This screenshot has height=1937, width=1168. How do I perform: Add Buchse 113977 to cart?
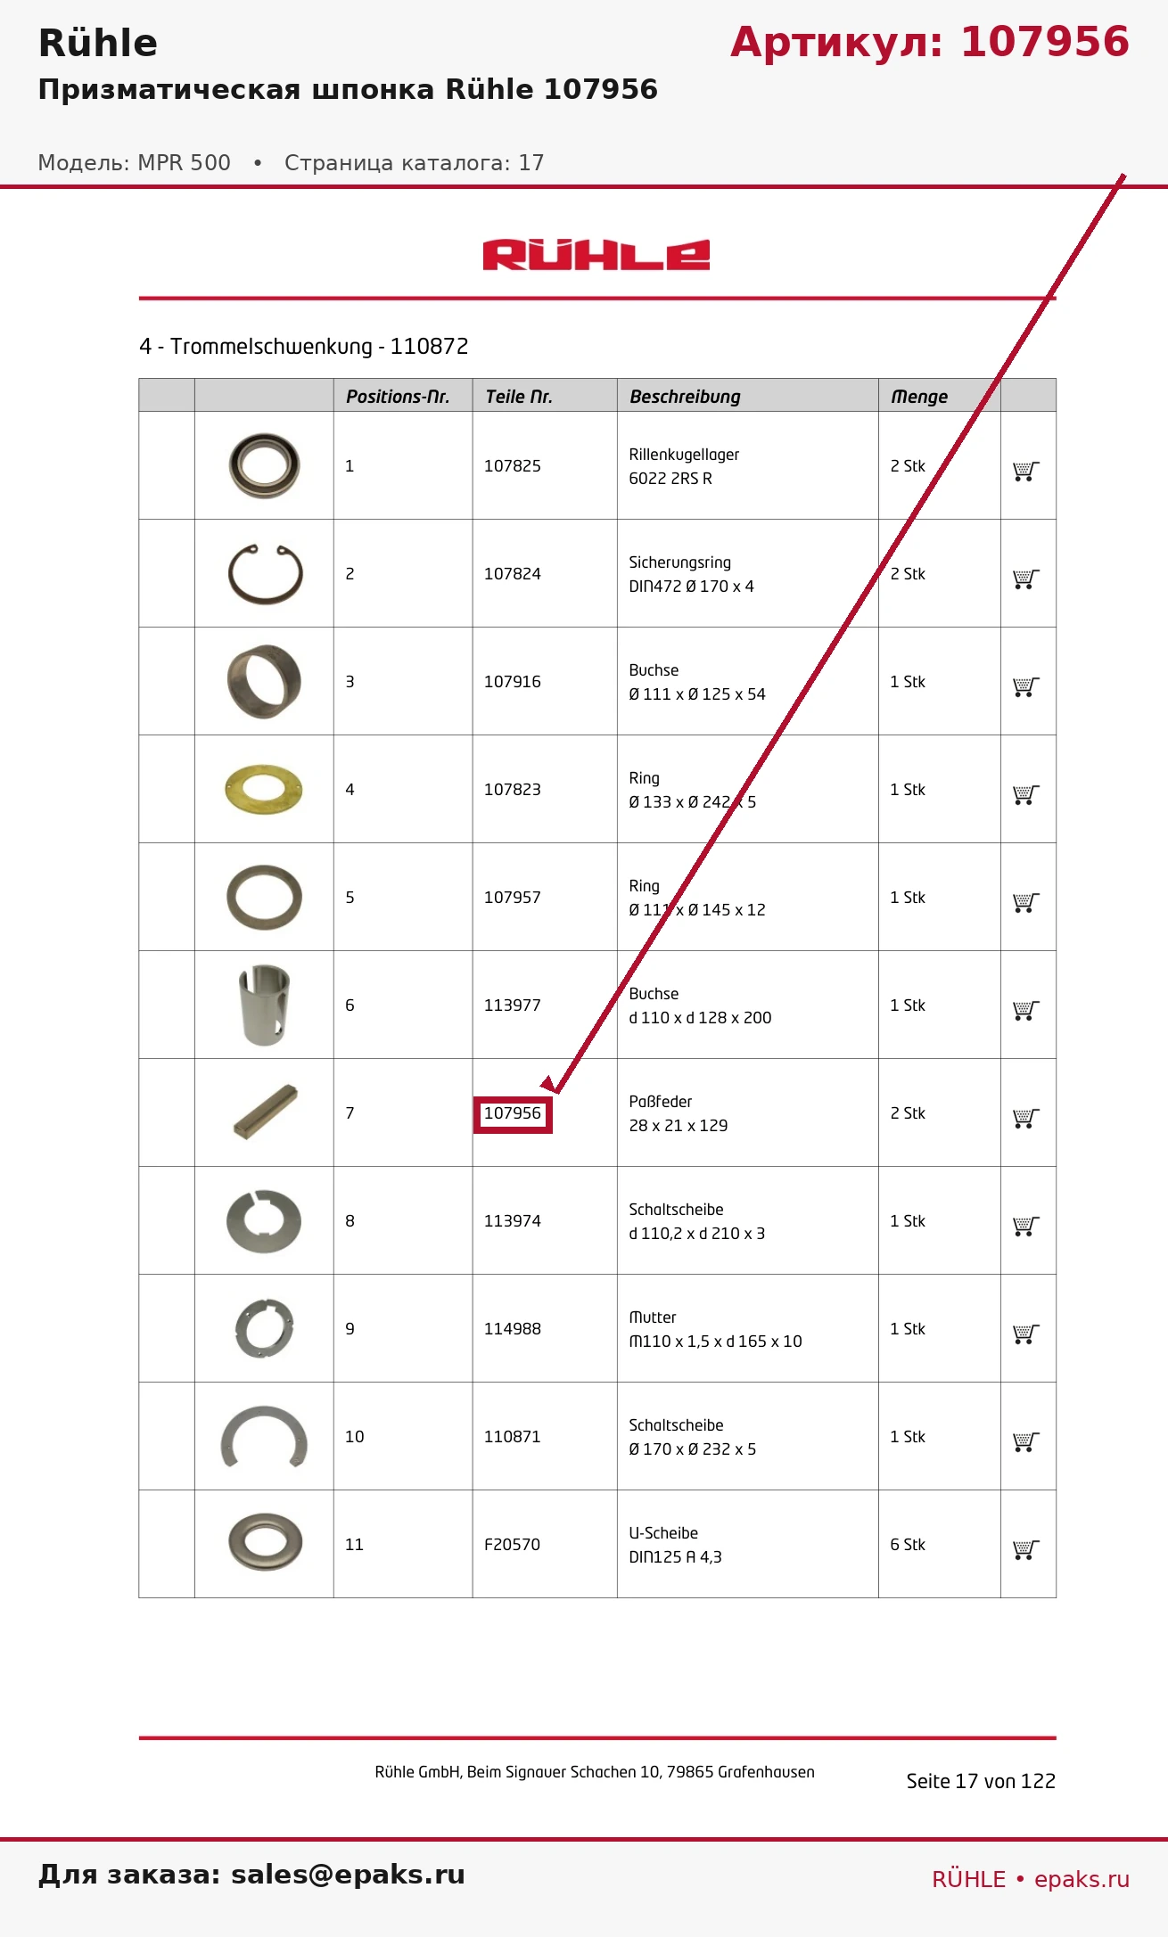pyautogui.click(x=1026, y=1011)
